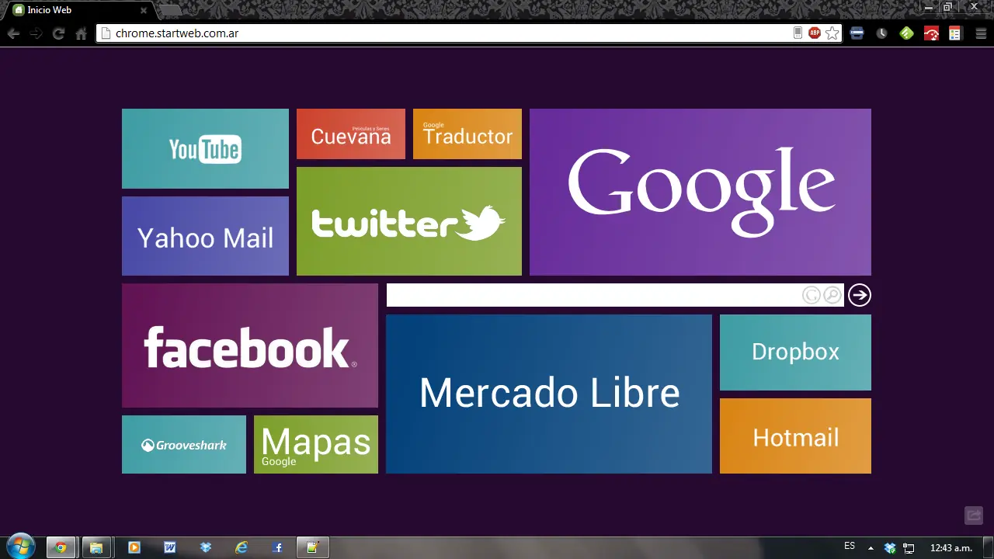This screenshot has width=994, height=559.
Task: Open the Windows Start menu
Action: click(x=21, y=547)
